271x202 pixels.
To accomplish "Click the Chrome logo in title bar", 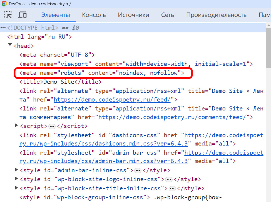I will [4, 4].
